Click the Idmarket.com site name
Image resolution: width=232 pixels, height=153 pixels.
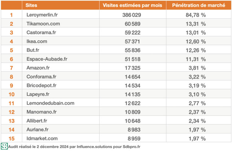pos(42,138)
